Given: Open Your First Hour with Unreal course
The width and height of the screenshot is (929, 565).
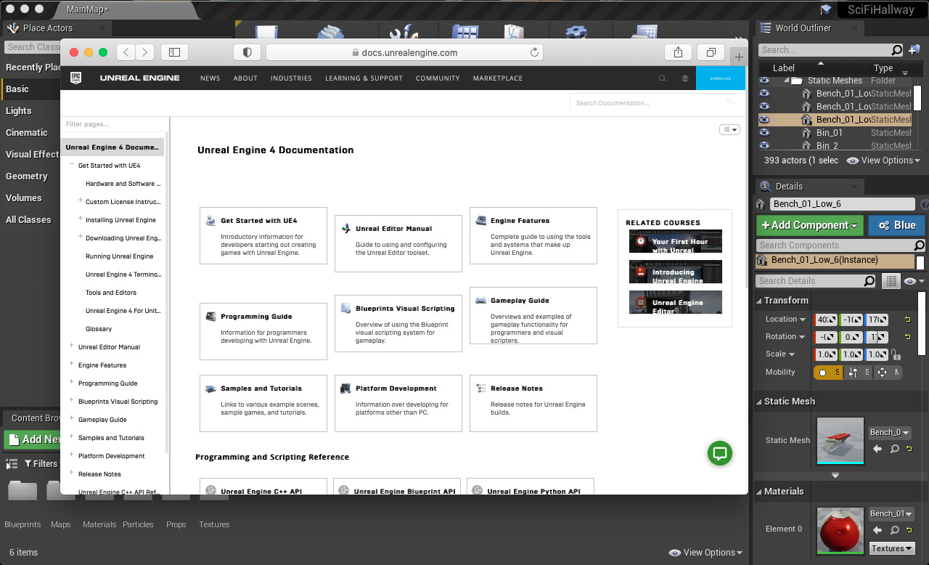Looking at the screenshot, I should coord(676,242).
